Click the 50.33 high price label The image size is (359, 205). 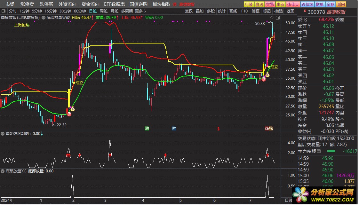point(260,24)
